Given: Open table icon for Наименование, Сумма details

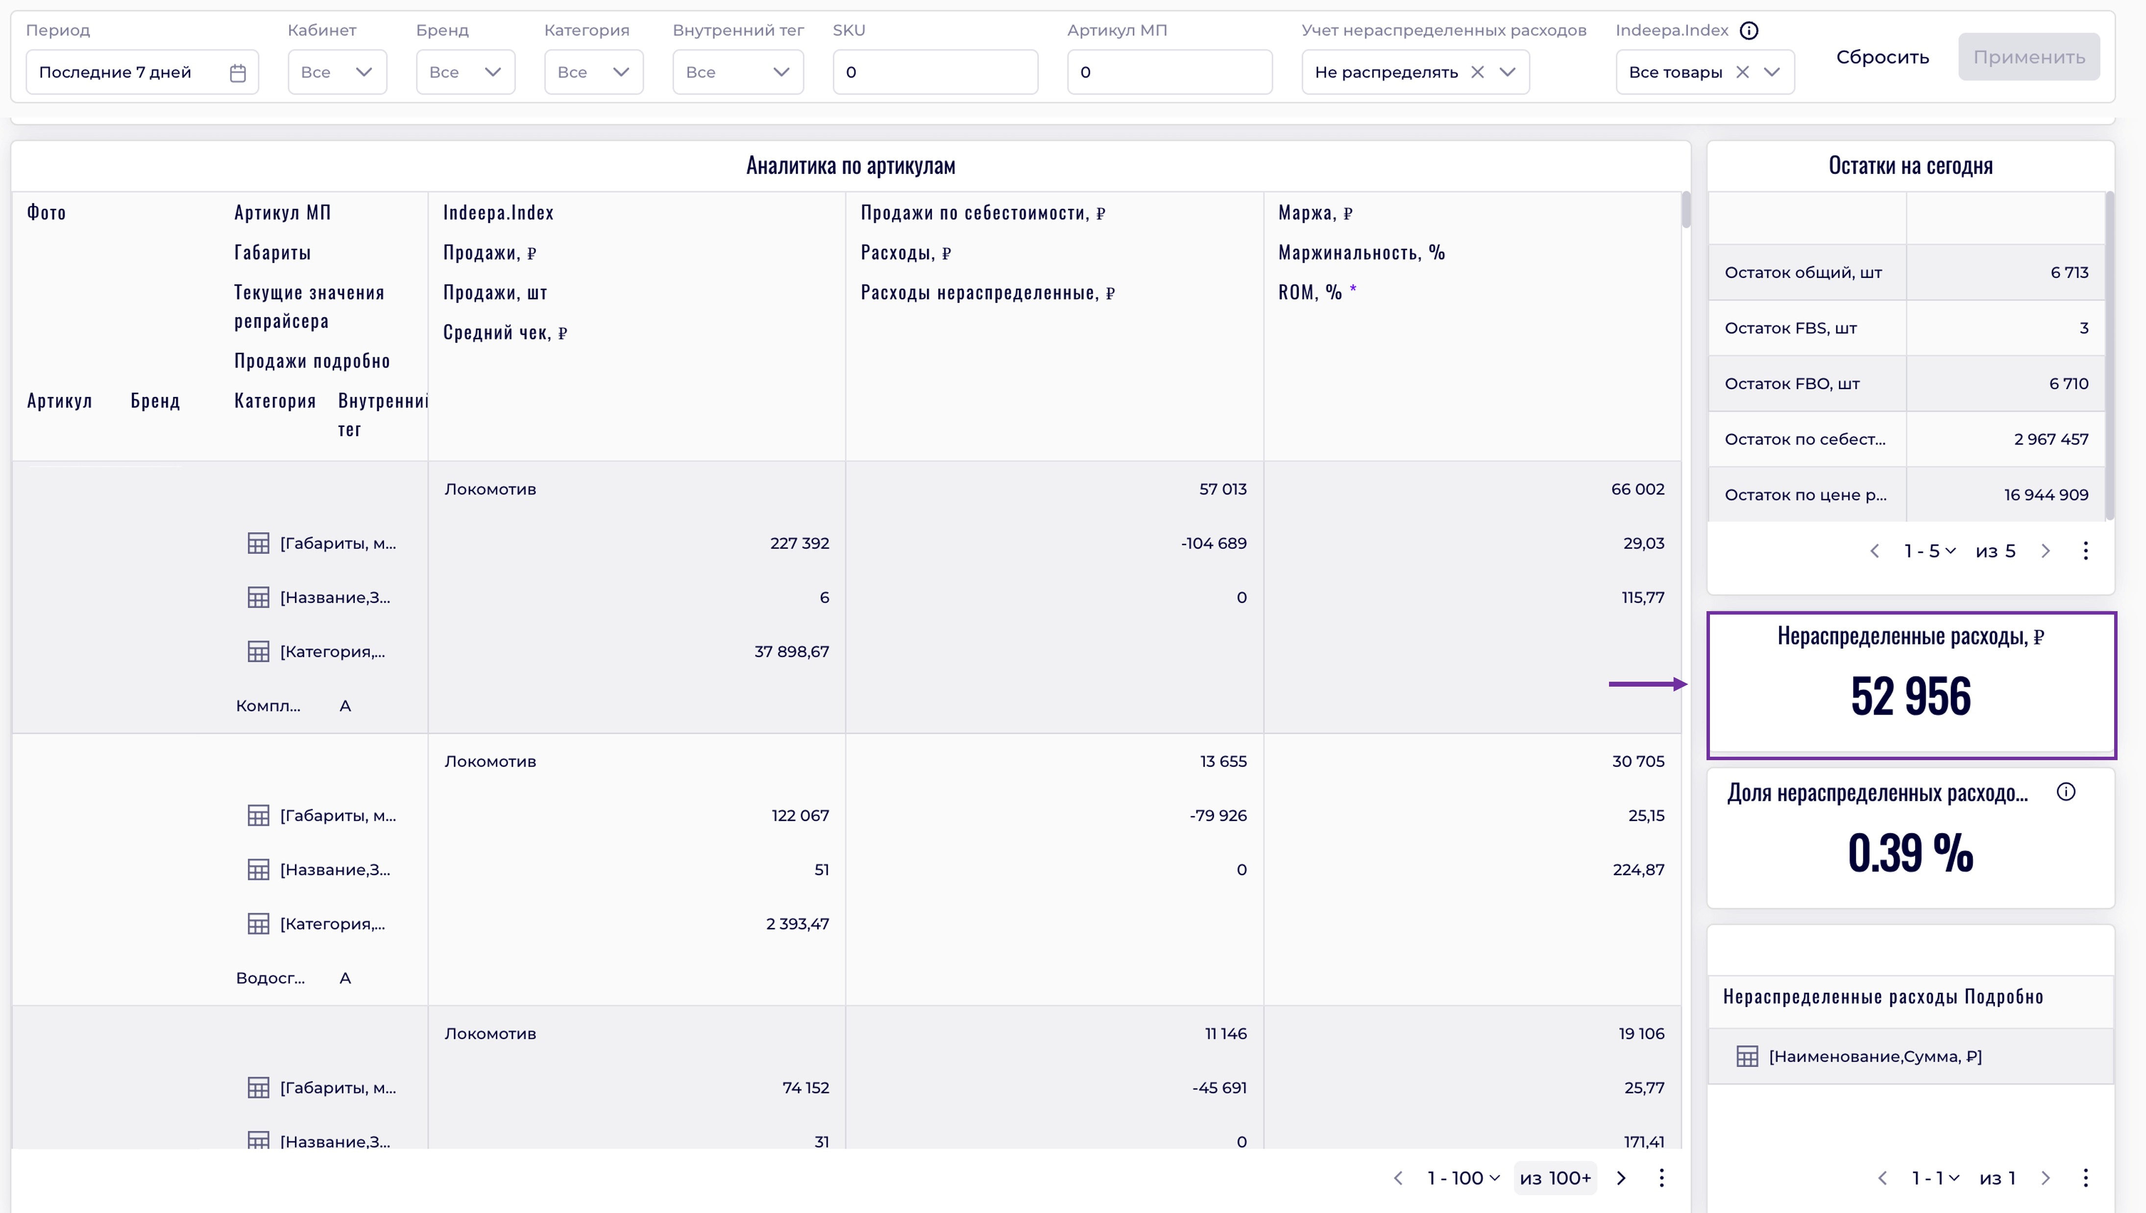Looking at the screenshot, I should pyautogui.click(x=1747, y=1056).
